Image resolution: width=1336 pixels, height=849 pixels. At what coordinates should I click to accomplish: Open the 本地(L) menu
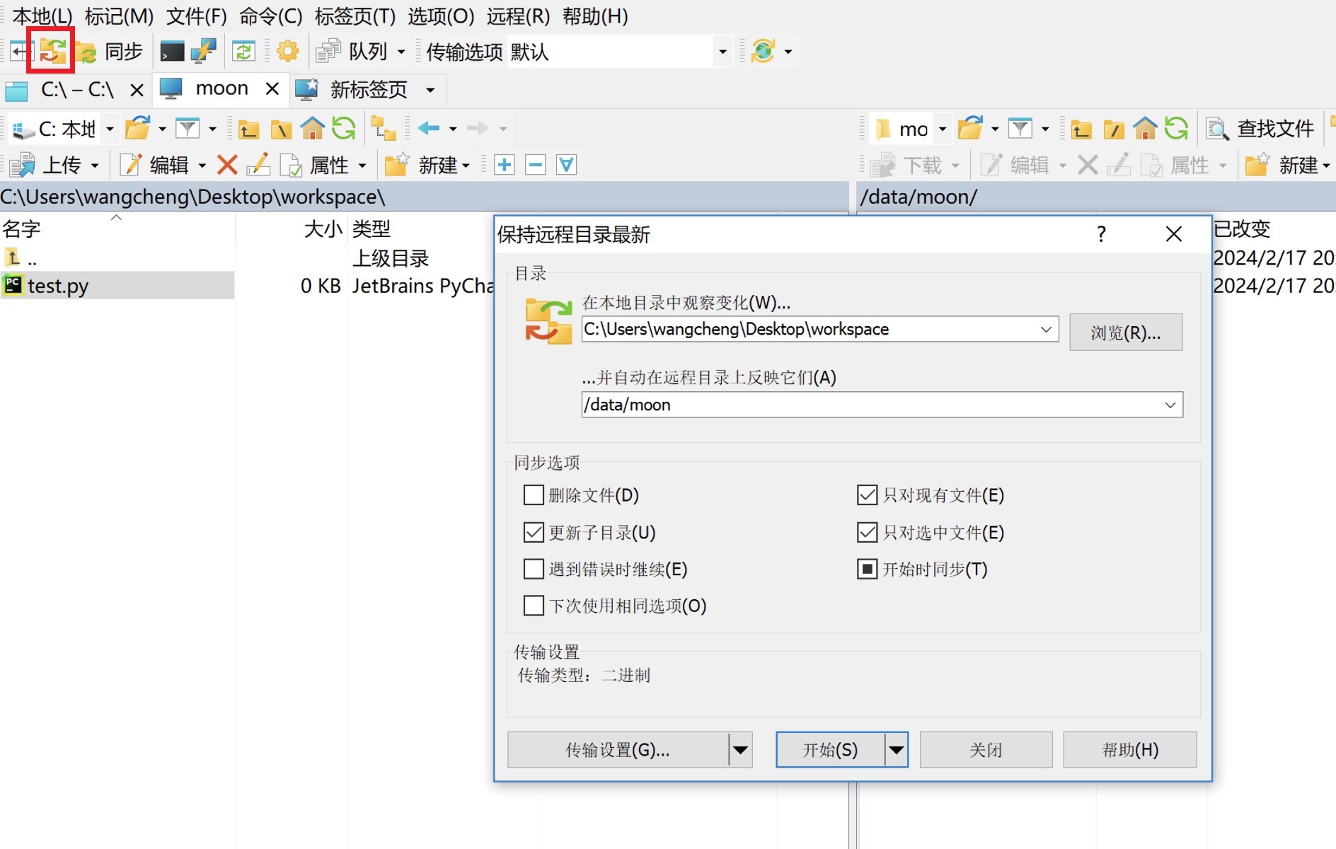click(42, 16)
